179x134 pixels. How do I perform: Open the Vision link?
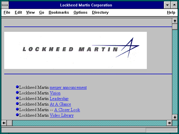(x=55, y=93)
